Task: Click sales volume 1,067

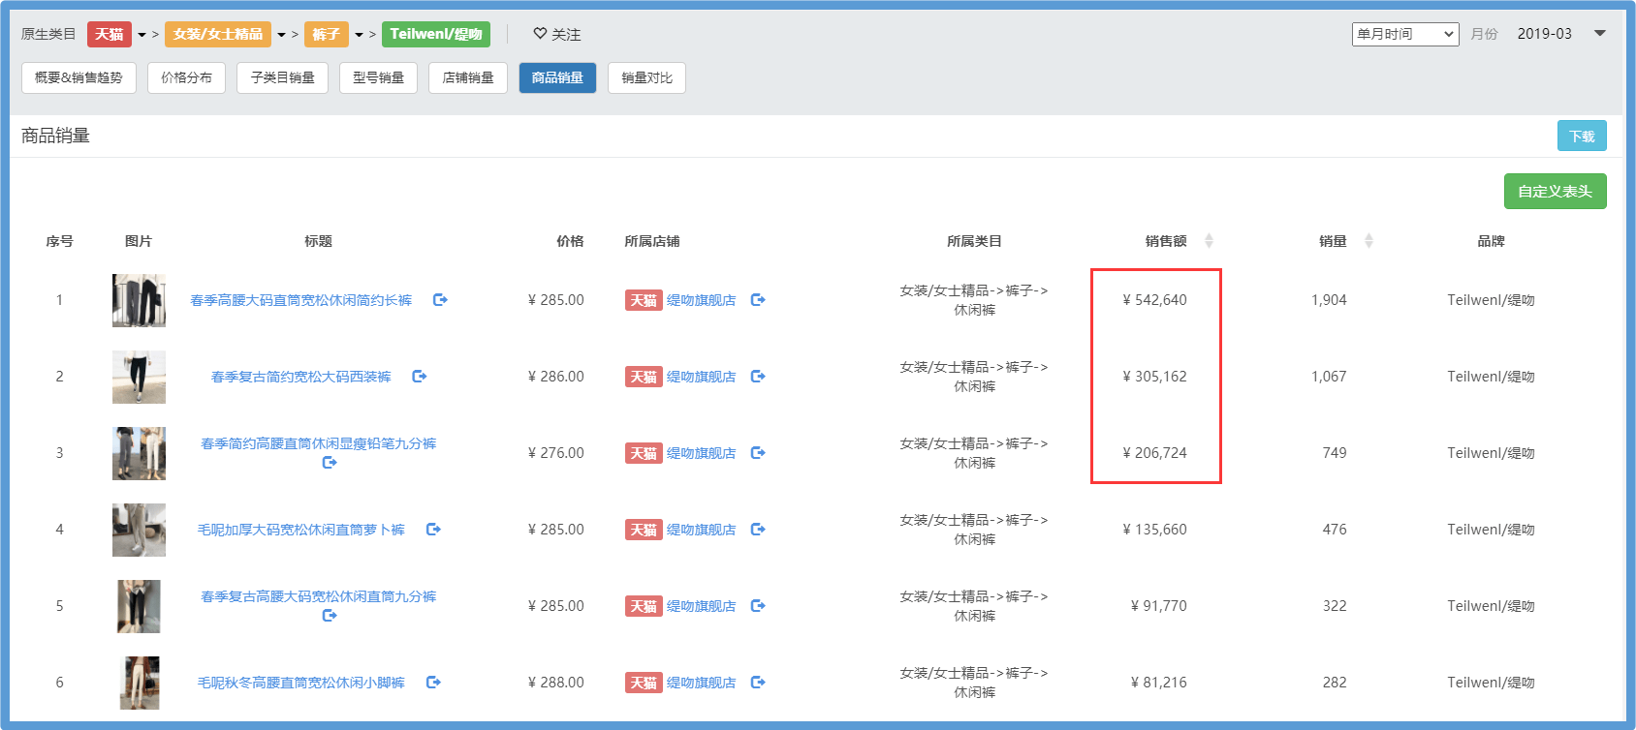Action: [x=1329, y=377]
